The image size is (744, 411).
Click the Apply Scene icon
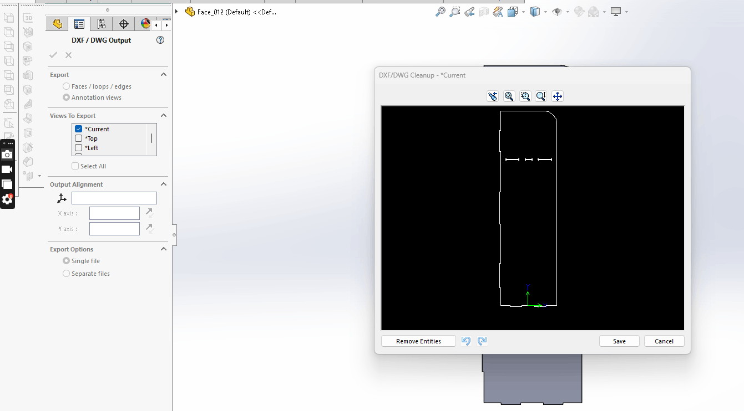(x=594, y=12)
